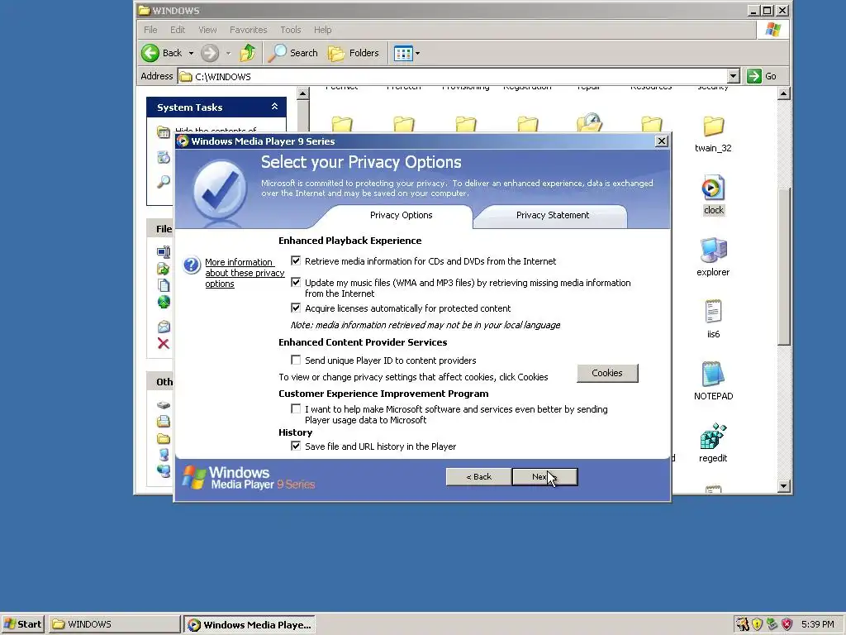Image resolution: width=846 pixels, height=635 pixels.
Task: Uncheck Update my music files checkbox
Action: tap(296, 283)
